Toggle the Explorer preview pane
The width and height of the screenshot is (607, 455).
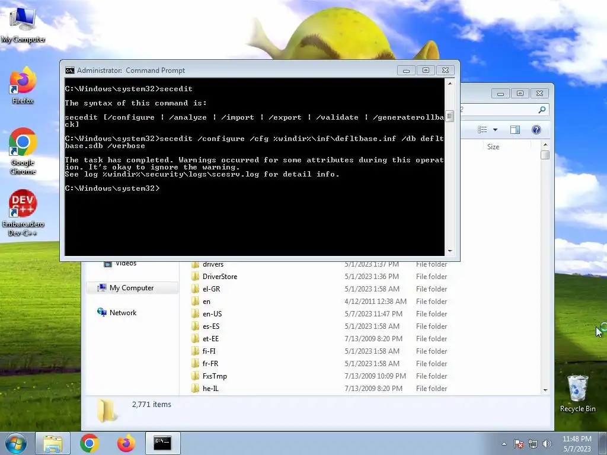click(x=515, y=130)
